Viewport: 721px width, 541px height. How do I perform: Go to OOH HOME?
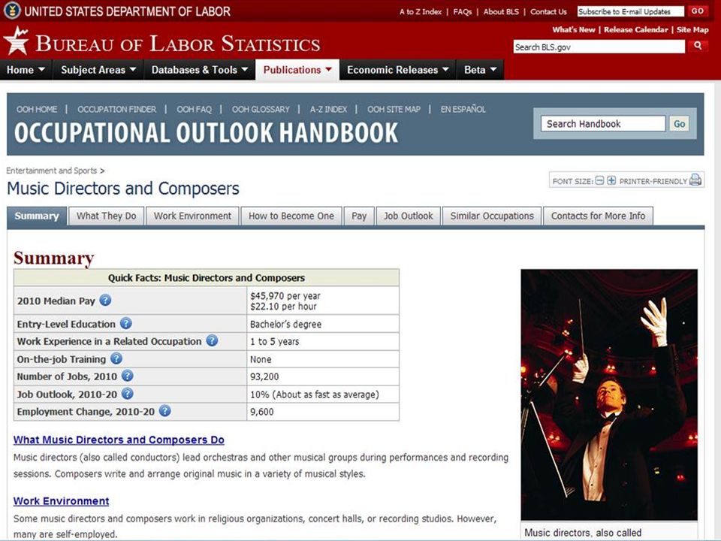point(37,110)
